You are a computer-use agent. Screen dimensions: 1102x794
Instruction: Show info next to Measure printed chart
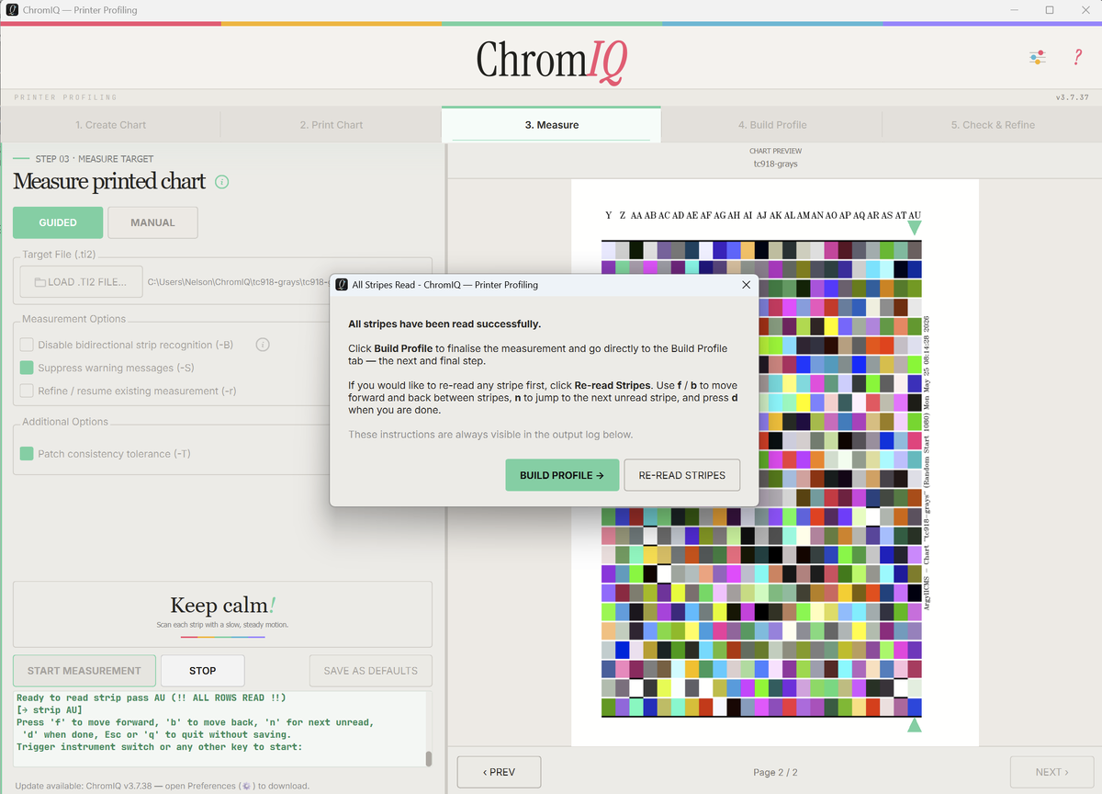coord(221,182)
